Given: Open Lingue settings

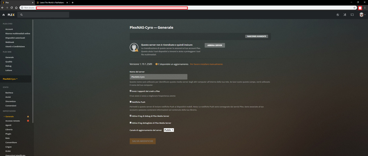Looking at the screenshot, I should pyautogui.click(x=8, y=147).
